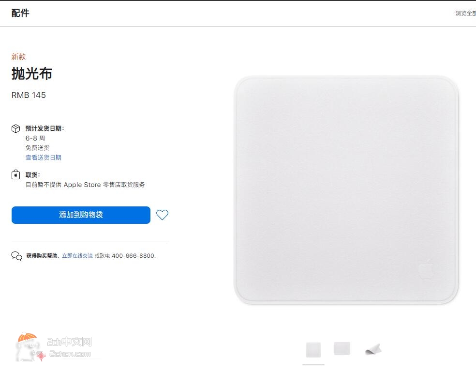This screenshot has height=376, width=476.
Task: Click the shipping box icon
Action: (16, 128)
